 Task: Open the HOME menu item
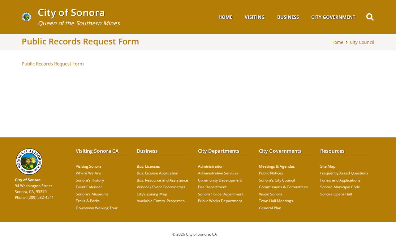tap(225, 17)
